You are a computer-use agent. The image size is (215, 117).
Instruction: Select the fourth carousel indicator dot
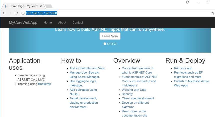coord(115,44)
